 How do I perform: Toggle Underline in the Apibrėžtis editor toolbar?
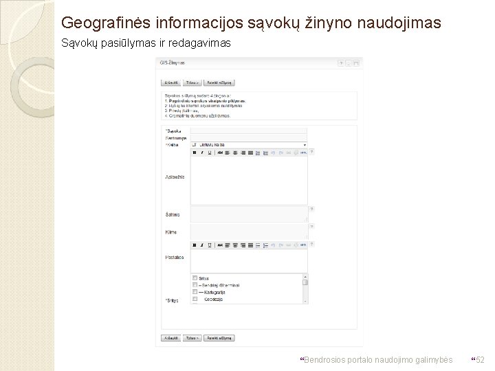click(x=210, y=153)
